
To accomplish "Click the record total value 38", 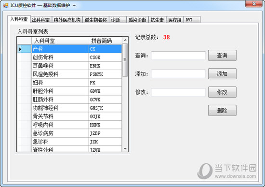I will (x=167, y=37).
